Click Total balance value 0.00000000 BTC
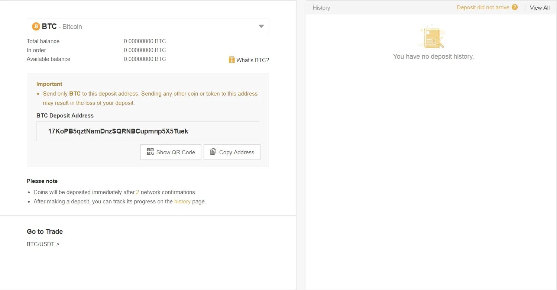 tap(145, 41)
